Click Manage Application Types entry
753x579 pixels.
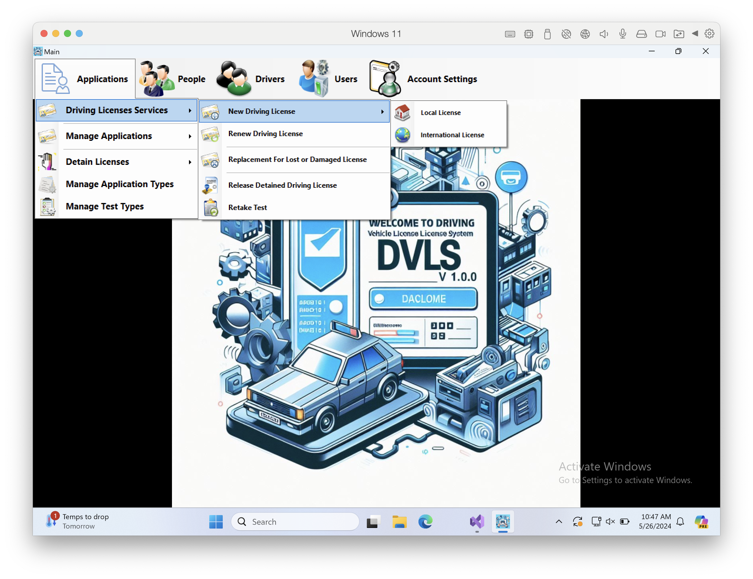pyautogui.click(x=117, y=184)
